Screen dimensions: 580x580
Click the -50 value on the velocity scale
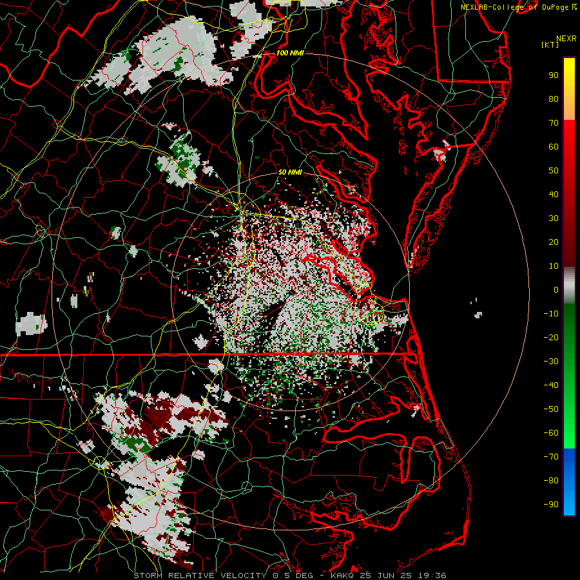pos(551,409)
